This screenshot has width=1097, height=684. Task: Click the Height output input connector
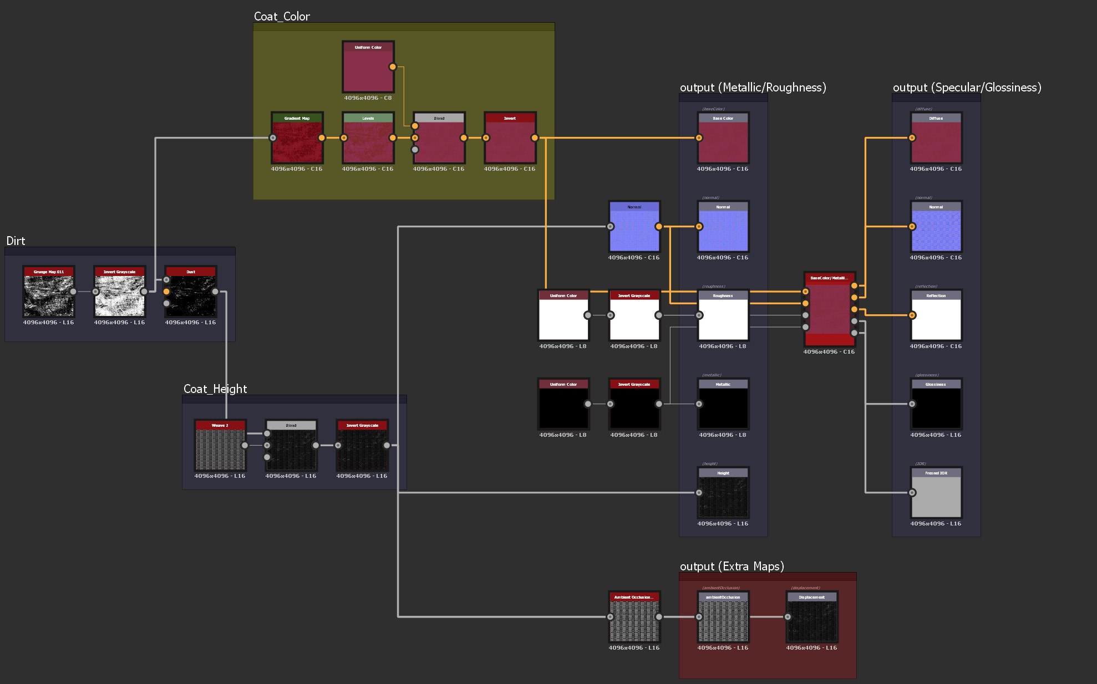[699, 492]
